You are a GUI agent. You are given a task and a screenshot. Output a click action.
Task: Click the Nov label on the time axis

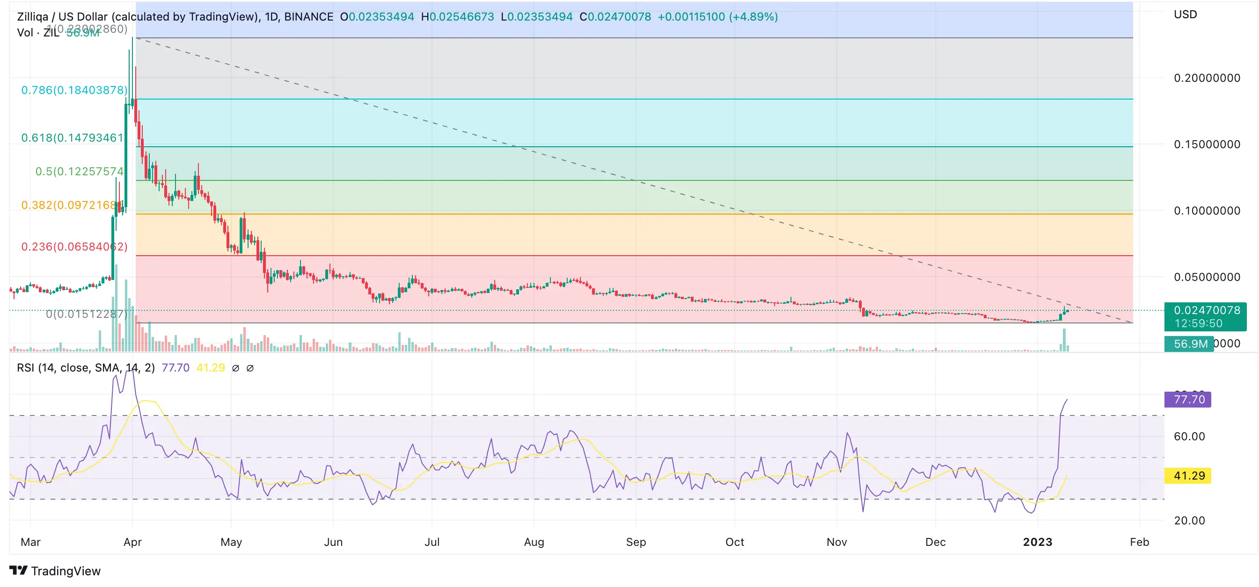pos(837,542)
